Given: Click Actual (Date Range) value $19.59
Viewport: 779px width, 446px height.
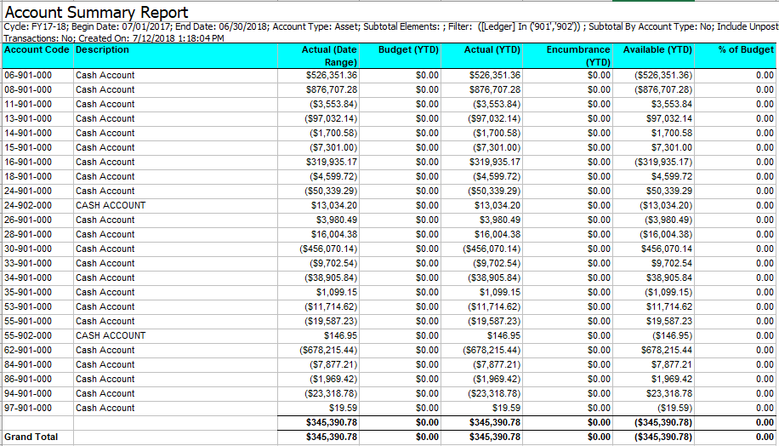Looking at the screenshot, I should click(343, 408).
